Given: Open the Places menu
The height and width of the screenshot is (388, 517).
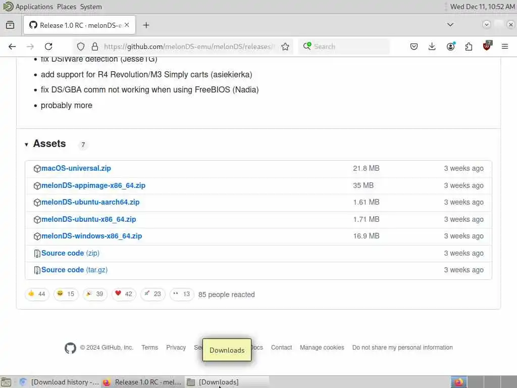Looking at the screenshot, I should click(66, 7).
